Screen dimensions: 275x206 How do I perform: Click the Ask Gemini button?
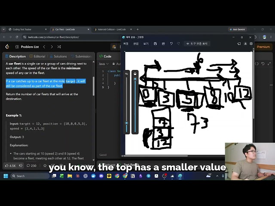(x=237, y=30)
